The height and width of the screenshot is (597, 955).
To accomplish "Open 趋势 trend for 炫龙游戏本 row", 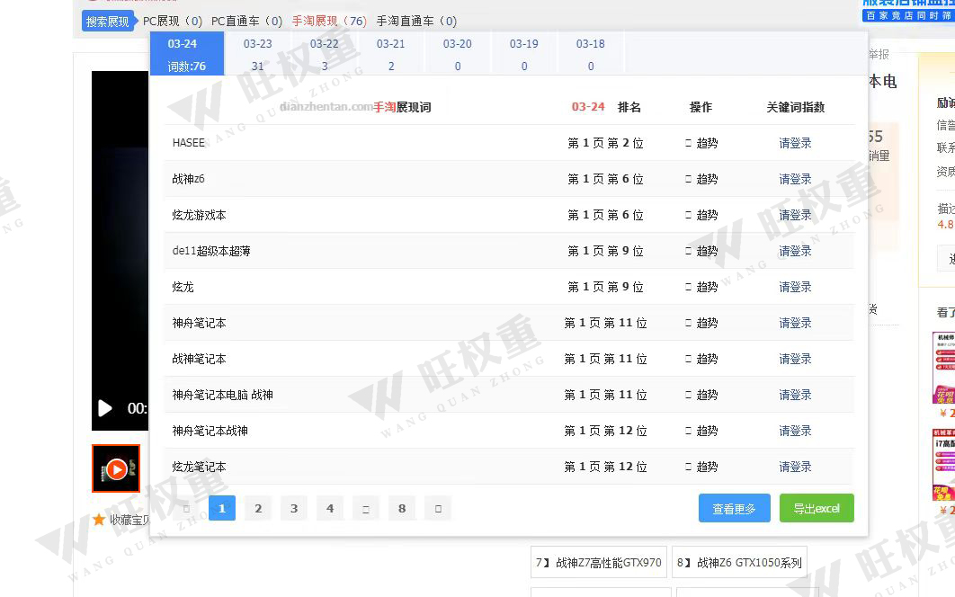I will tap(701, 215).
